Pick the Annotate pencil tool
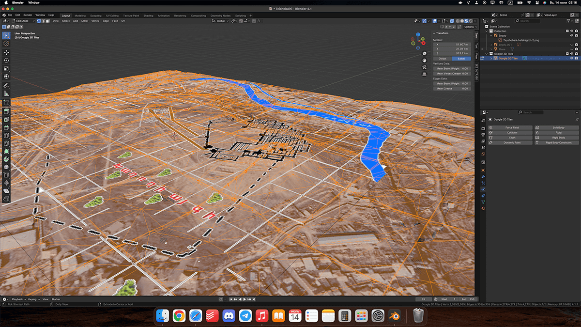Image resolution: width=581 pixels, height=327 pixels. pos(6,85)
